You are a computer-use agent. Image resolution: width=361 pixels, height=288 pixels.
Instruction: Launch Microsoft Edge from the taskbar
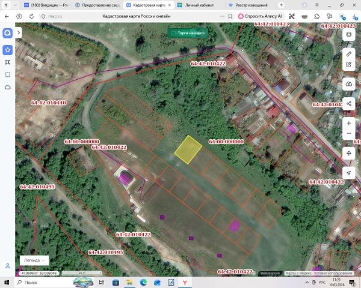click(x=143, y=282)
